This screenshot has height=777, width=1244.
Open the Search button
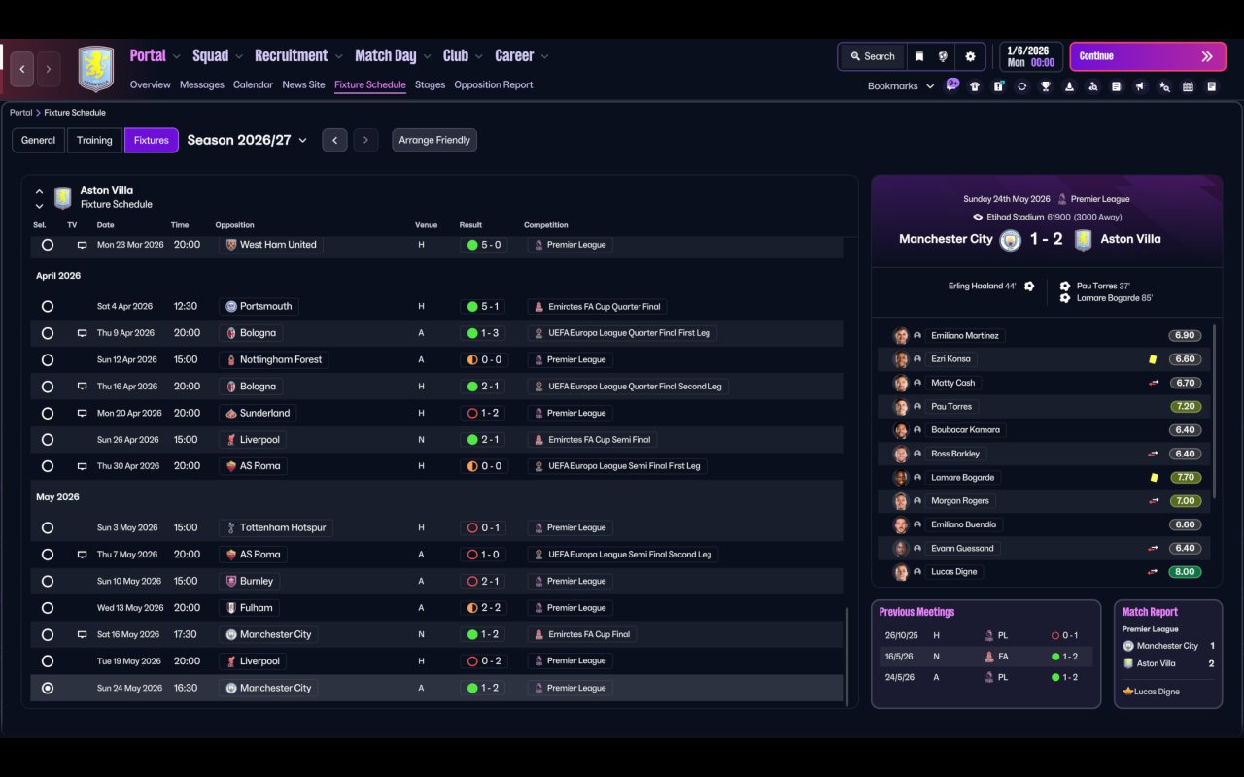coord(873,56)
